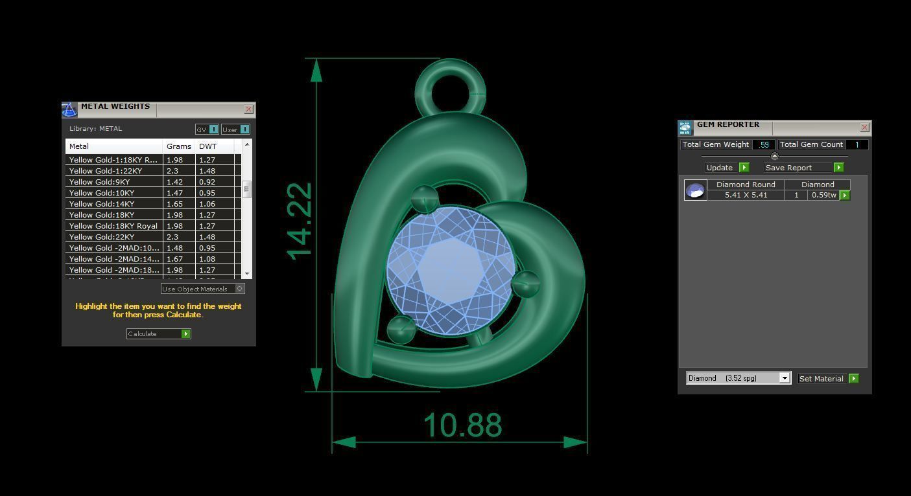Click the green arrow beside Set Material
The image size is (911, 496).
853,379
